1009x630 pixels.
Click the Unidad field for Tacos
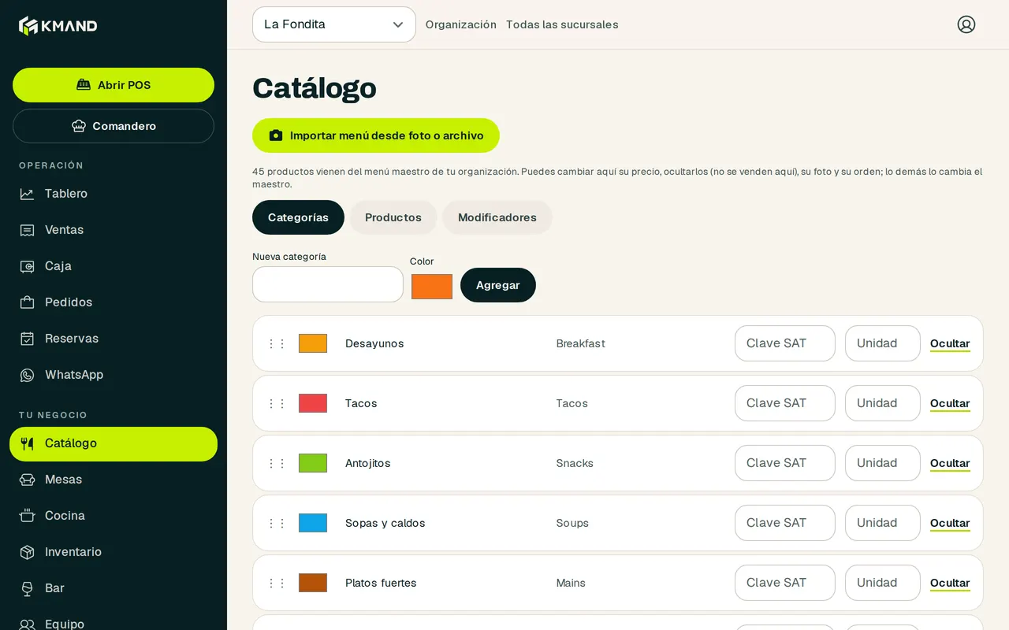(x=883, y=403)
